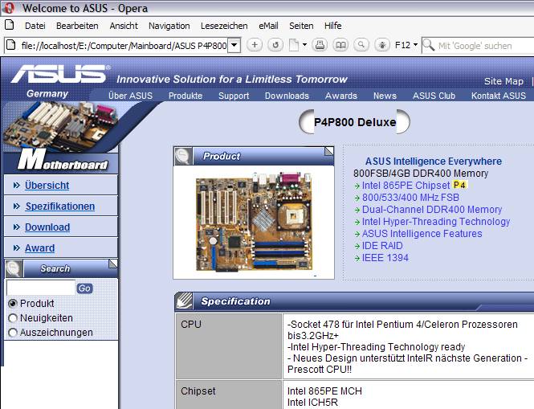The image size is (534, 409).
Task: Follow the IDE RAID link
Action: coord(382,246)
